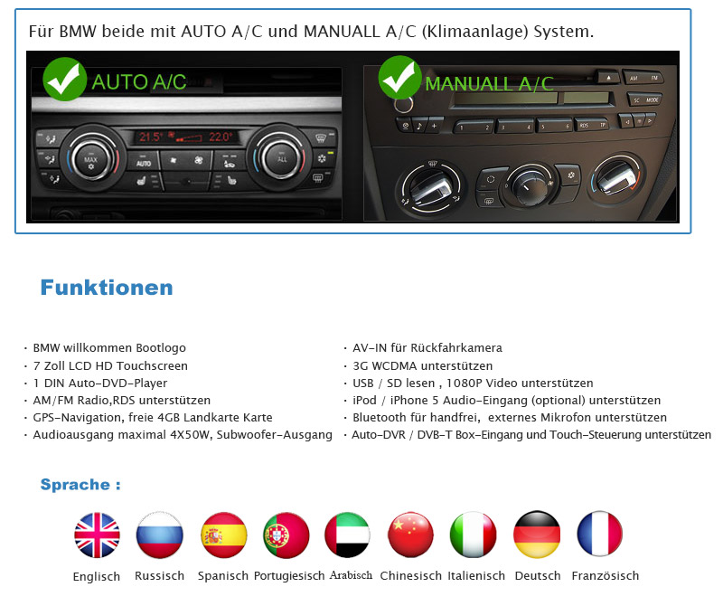Click the Englisch language label

coord(97,577)
